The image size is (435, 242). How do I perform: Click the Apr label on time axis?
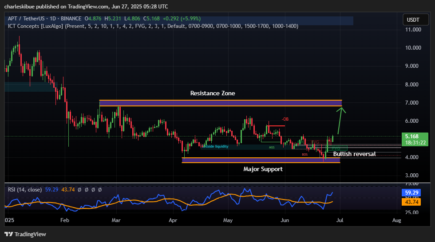coord(173,220)
